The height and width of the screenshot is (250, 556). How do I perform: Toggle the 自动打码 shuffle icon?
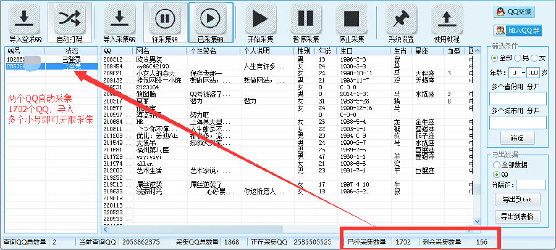[69, 19]
